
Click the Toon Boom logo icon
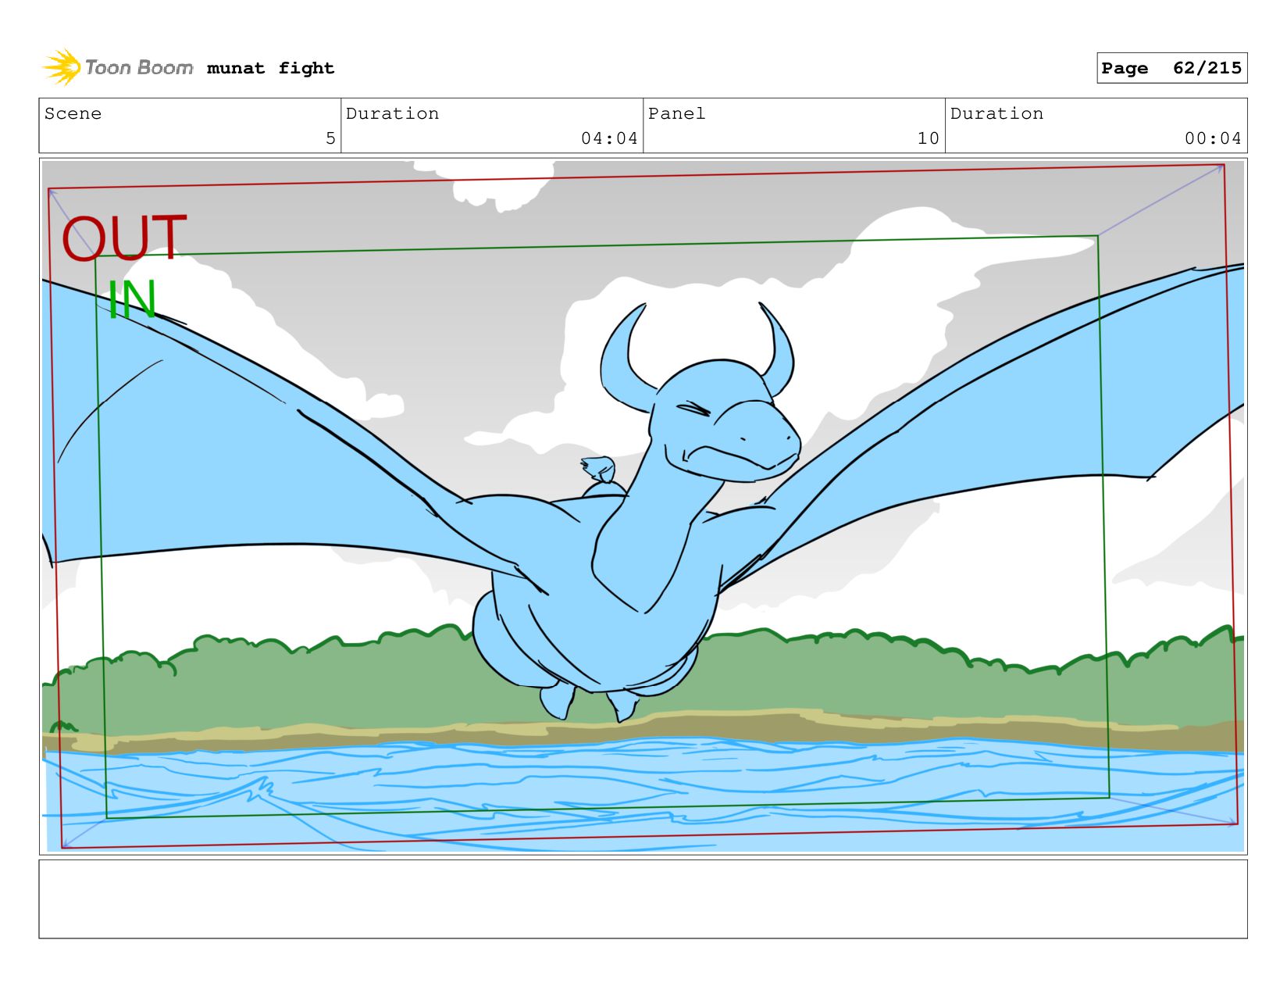click(62, 67)
